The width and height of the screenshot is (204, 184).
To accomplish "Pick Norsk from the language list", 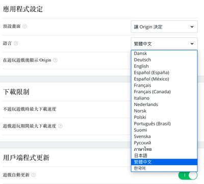I will (x=164, y=111).
